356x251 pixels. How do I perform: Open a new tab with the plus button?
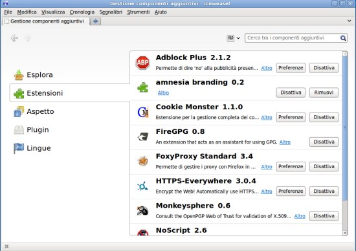96,21
